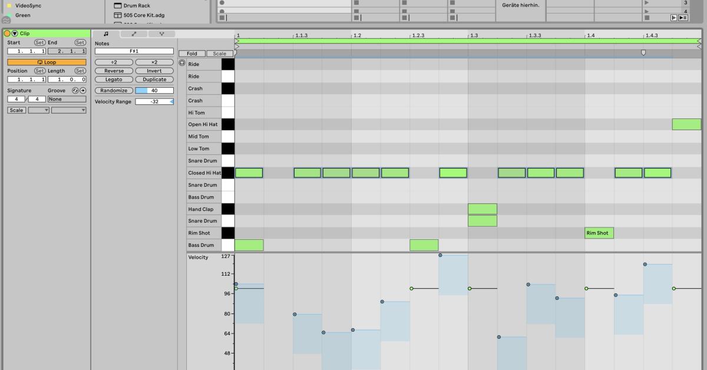Click the 505 Core Kit.adg preset icon
Screen dimensions: 707x370
(x=118, y=15)
